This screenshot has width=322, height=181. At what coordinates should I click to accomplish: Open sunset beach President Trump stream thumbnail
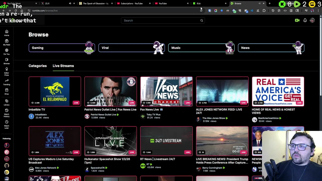coord(222,141)
